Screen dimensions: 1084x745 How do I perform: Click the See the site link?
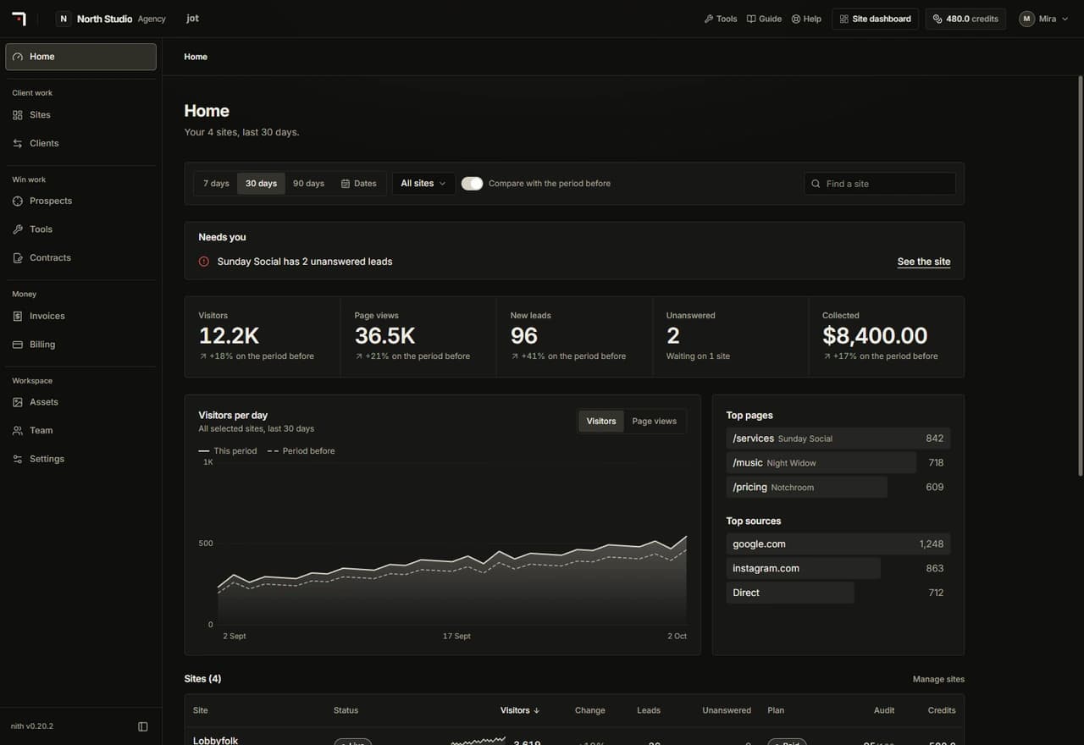coord(924,262)
